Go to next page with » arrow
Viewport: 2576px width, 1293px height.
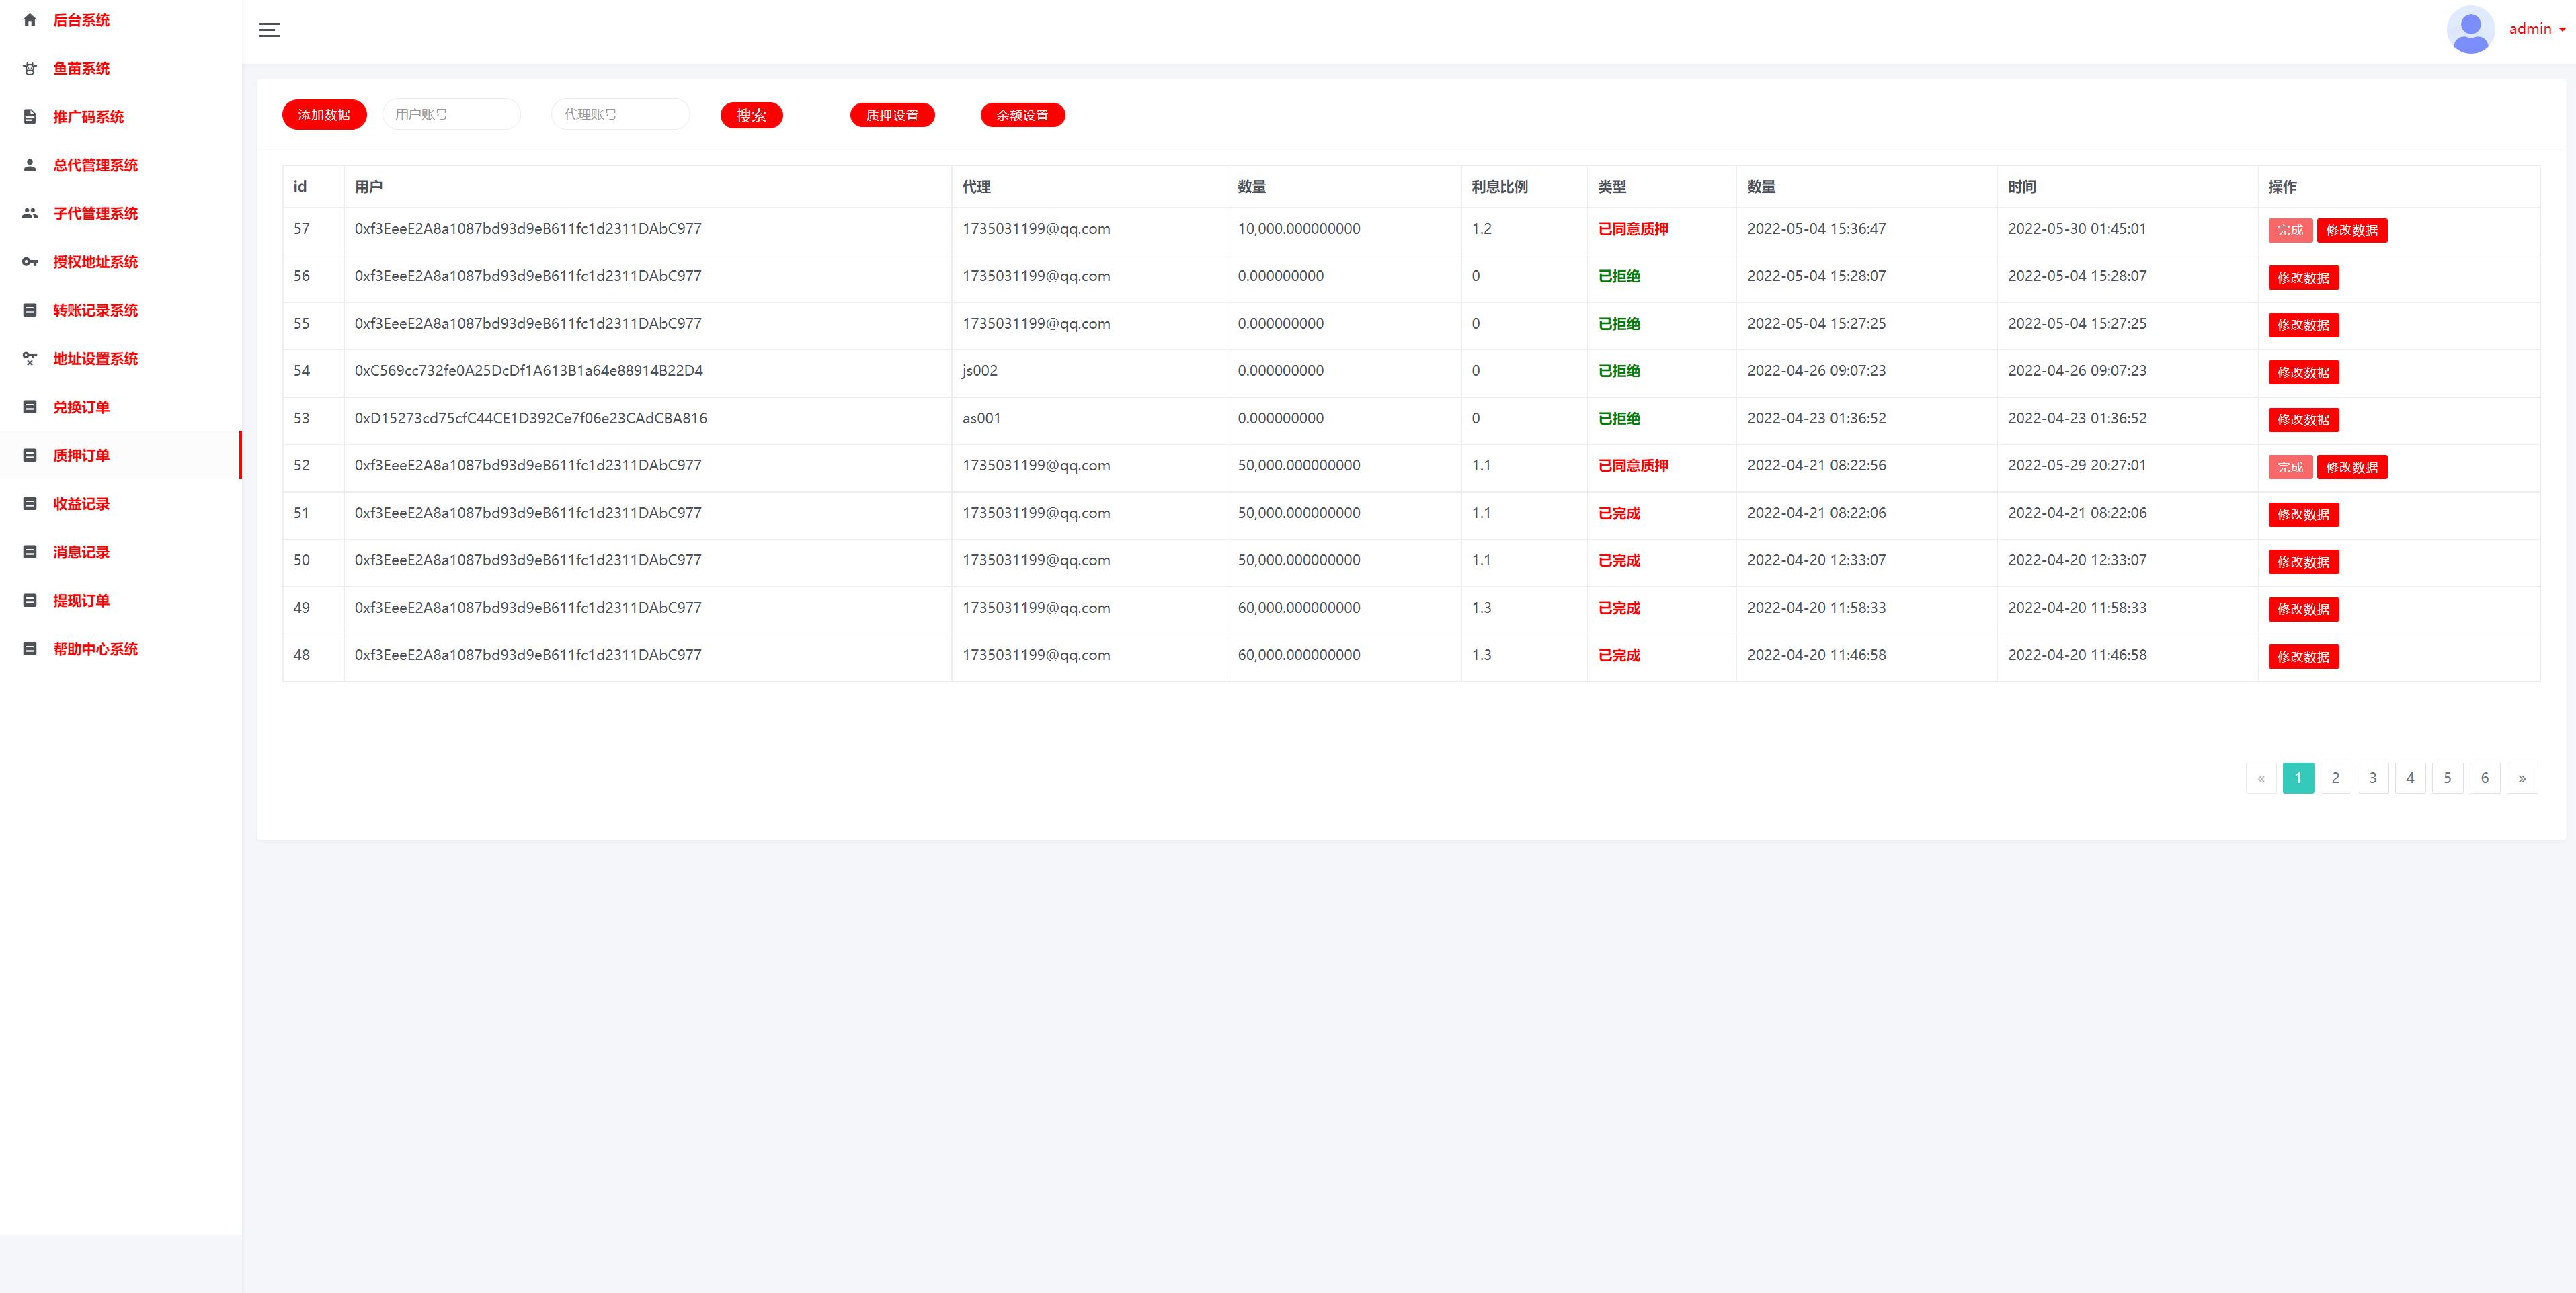coord(2521,778)
